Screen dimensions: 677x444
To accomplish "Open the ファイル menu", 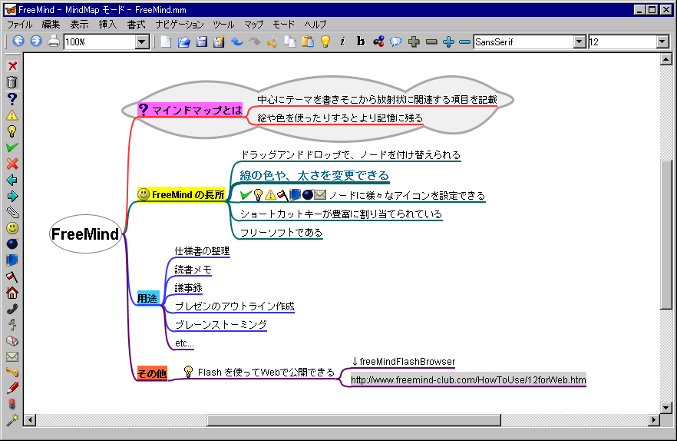I will [20, 25].
